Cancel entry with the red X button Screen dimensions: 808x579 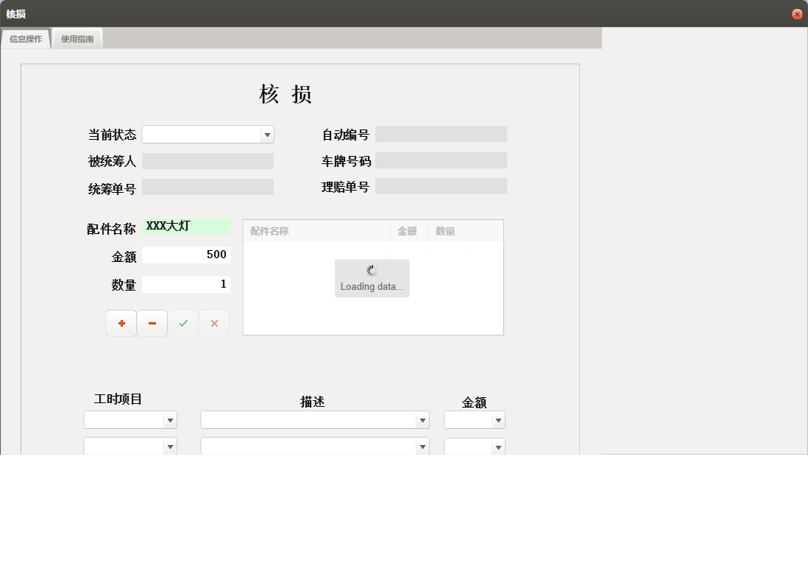coord(213,323)
